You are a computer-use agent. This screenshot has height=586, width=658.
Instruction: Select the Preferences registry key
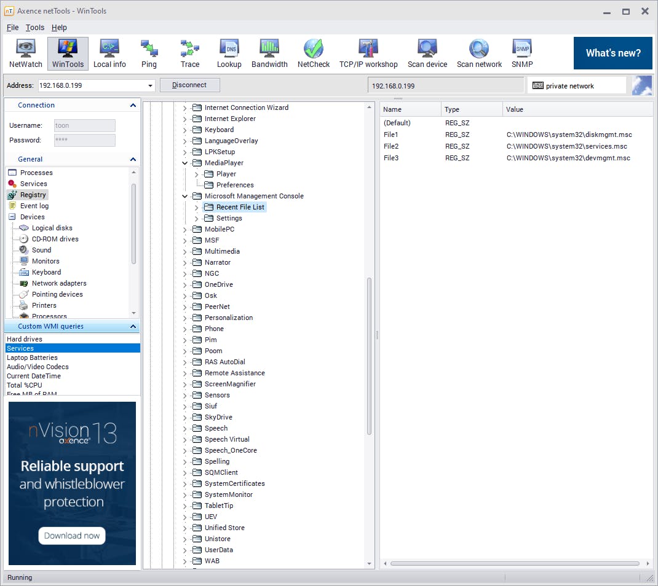[x=234, y=186]
